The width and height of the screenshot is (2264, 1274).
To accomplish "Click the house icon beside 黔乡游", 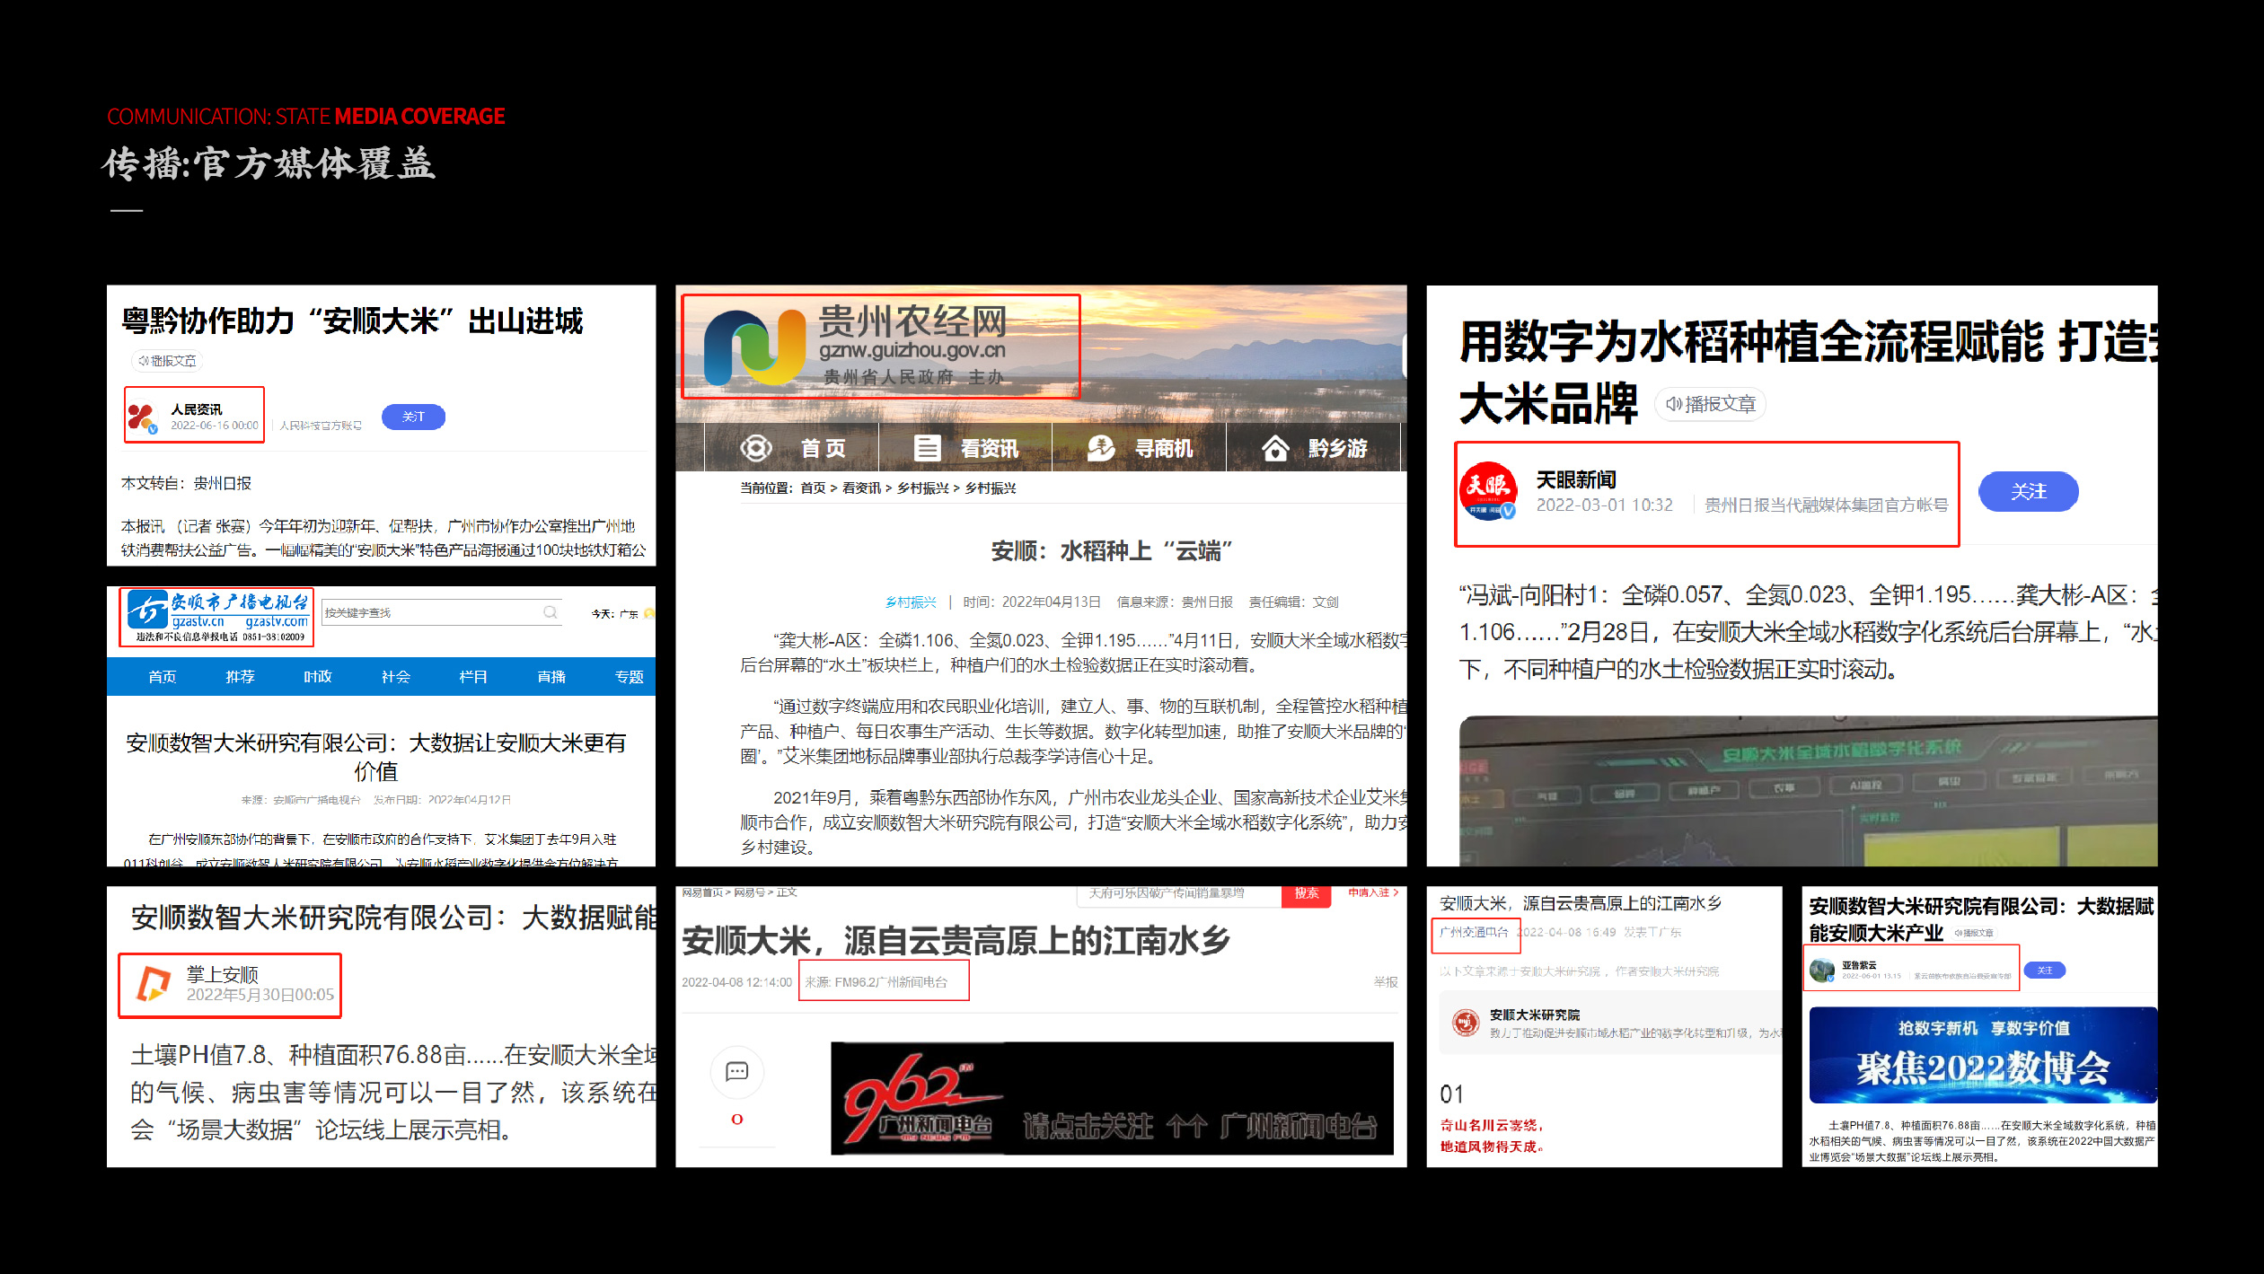I will point(1275,448).
